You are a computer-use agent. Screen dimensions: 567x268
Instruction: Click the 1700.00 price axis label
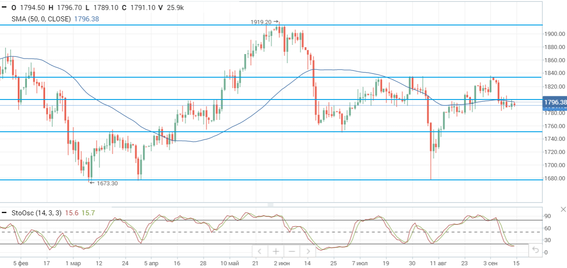click(x=555, y=165)
